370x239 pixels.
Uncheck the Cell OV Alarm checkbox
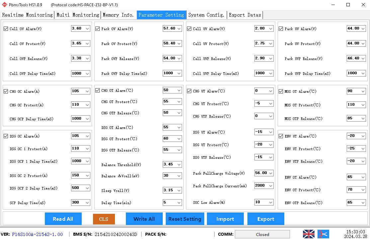coord(6,29)
